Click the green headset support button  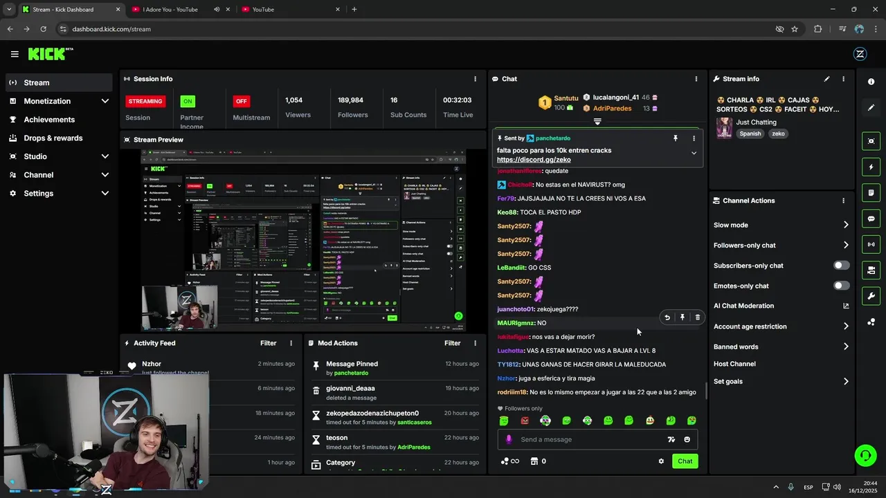[865, 455]
